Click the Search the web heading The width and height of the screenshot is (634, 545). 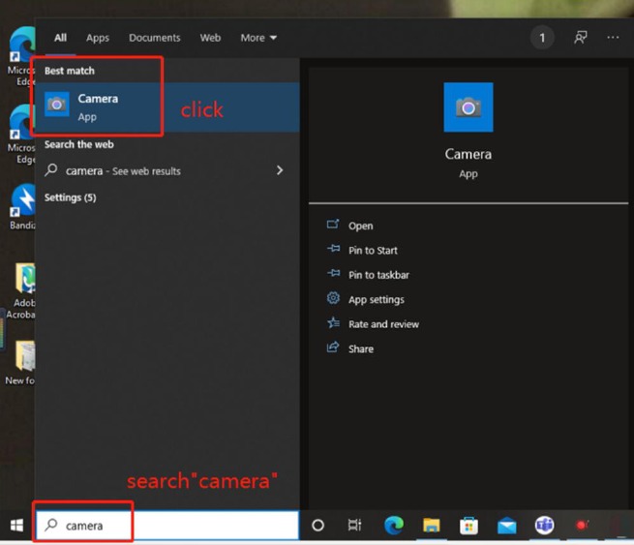tap(79, 144)
